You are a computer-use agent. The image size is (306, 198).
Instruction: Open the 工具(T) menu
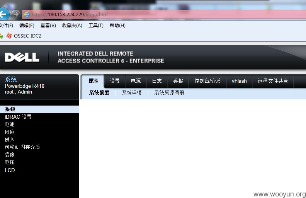click(x=96, y=26)
